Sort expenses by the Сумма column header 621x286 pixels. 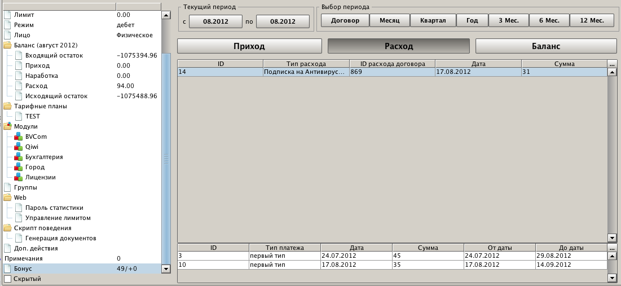tap(564, 64)
